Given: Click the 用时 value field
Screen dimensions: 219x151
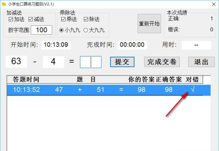Looking at the screenshot, I should pyautogui.click(x=196, y=45).
